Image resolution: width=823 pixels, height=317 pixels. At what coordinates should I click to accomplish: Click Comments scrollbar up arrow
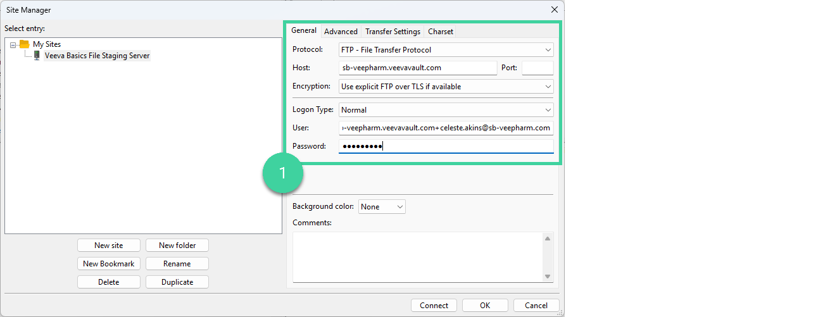548,238
